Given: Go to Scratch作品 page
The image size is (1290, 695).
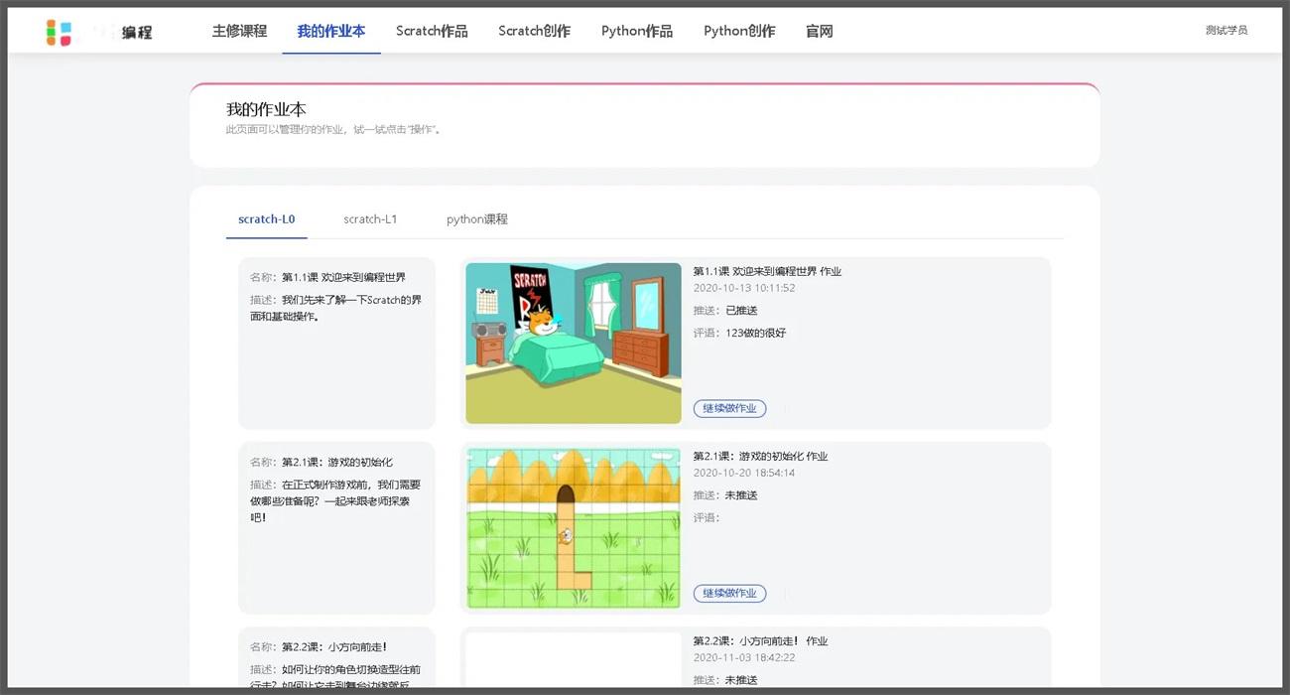Looking at the screenshot, I should [x=432, y=31].
